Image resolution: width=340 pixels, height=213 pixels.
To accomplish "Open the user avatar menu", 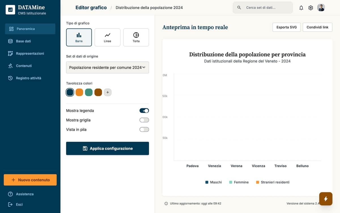I will tap(321, 8).
